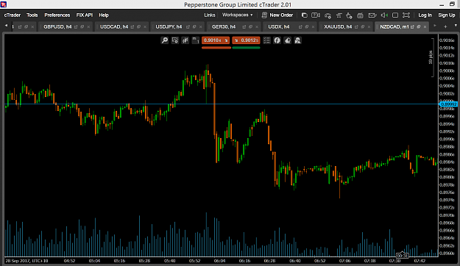This screenshot has height=266, width=460.
Task: Open the email alerts envelope icon
Action: 372,15
